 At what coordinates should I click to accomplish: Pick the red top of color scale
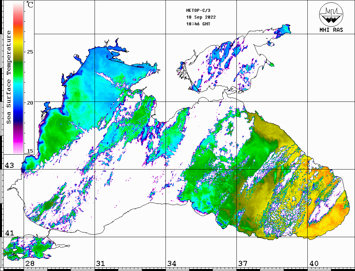click(x=18, y=22)
